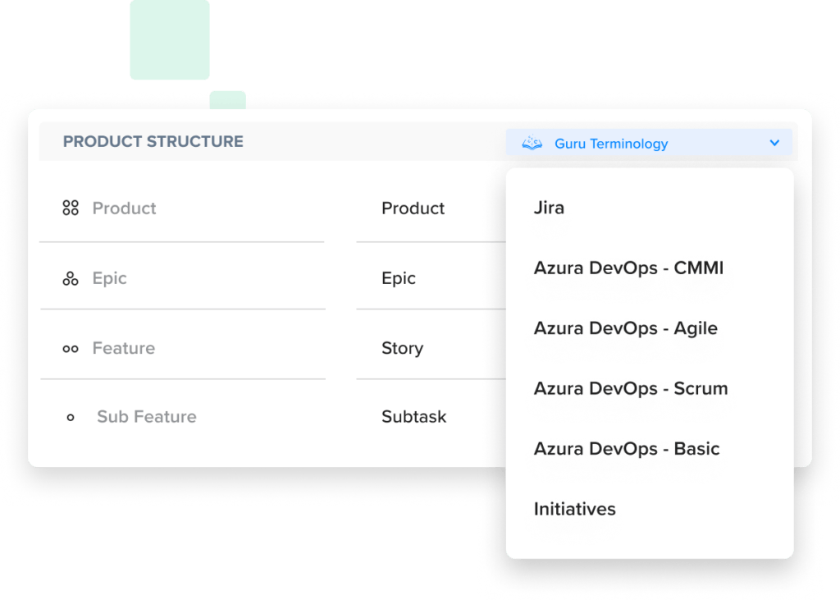Select Azura DevOps - Scrum option
The width and height of the screenshot is (840, 600).
(631, 388)
